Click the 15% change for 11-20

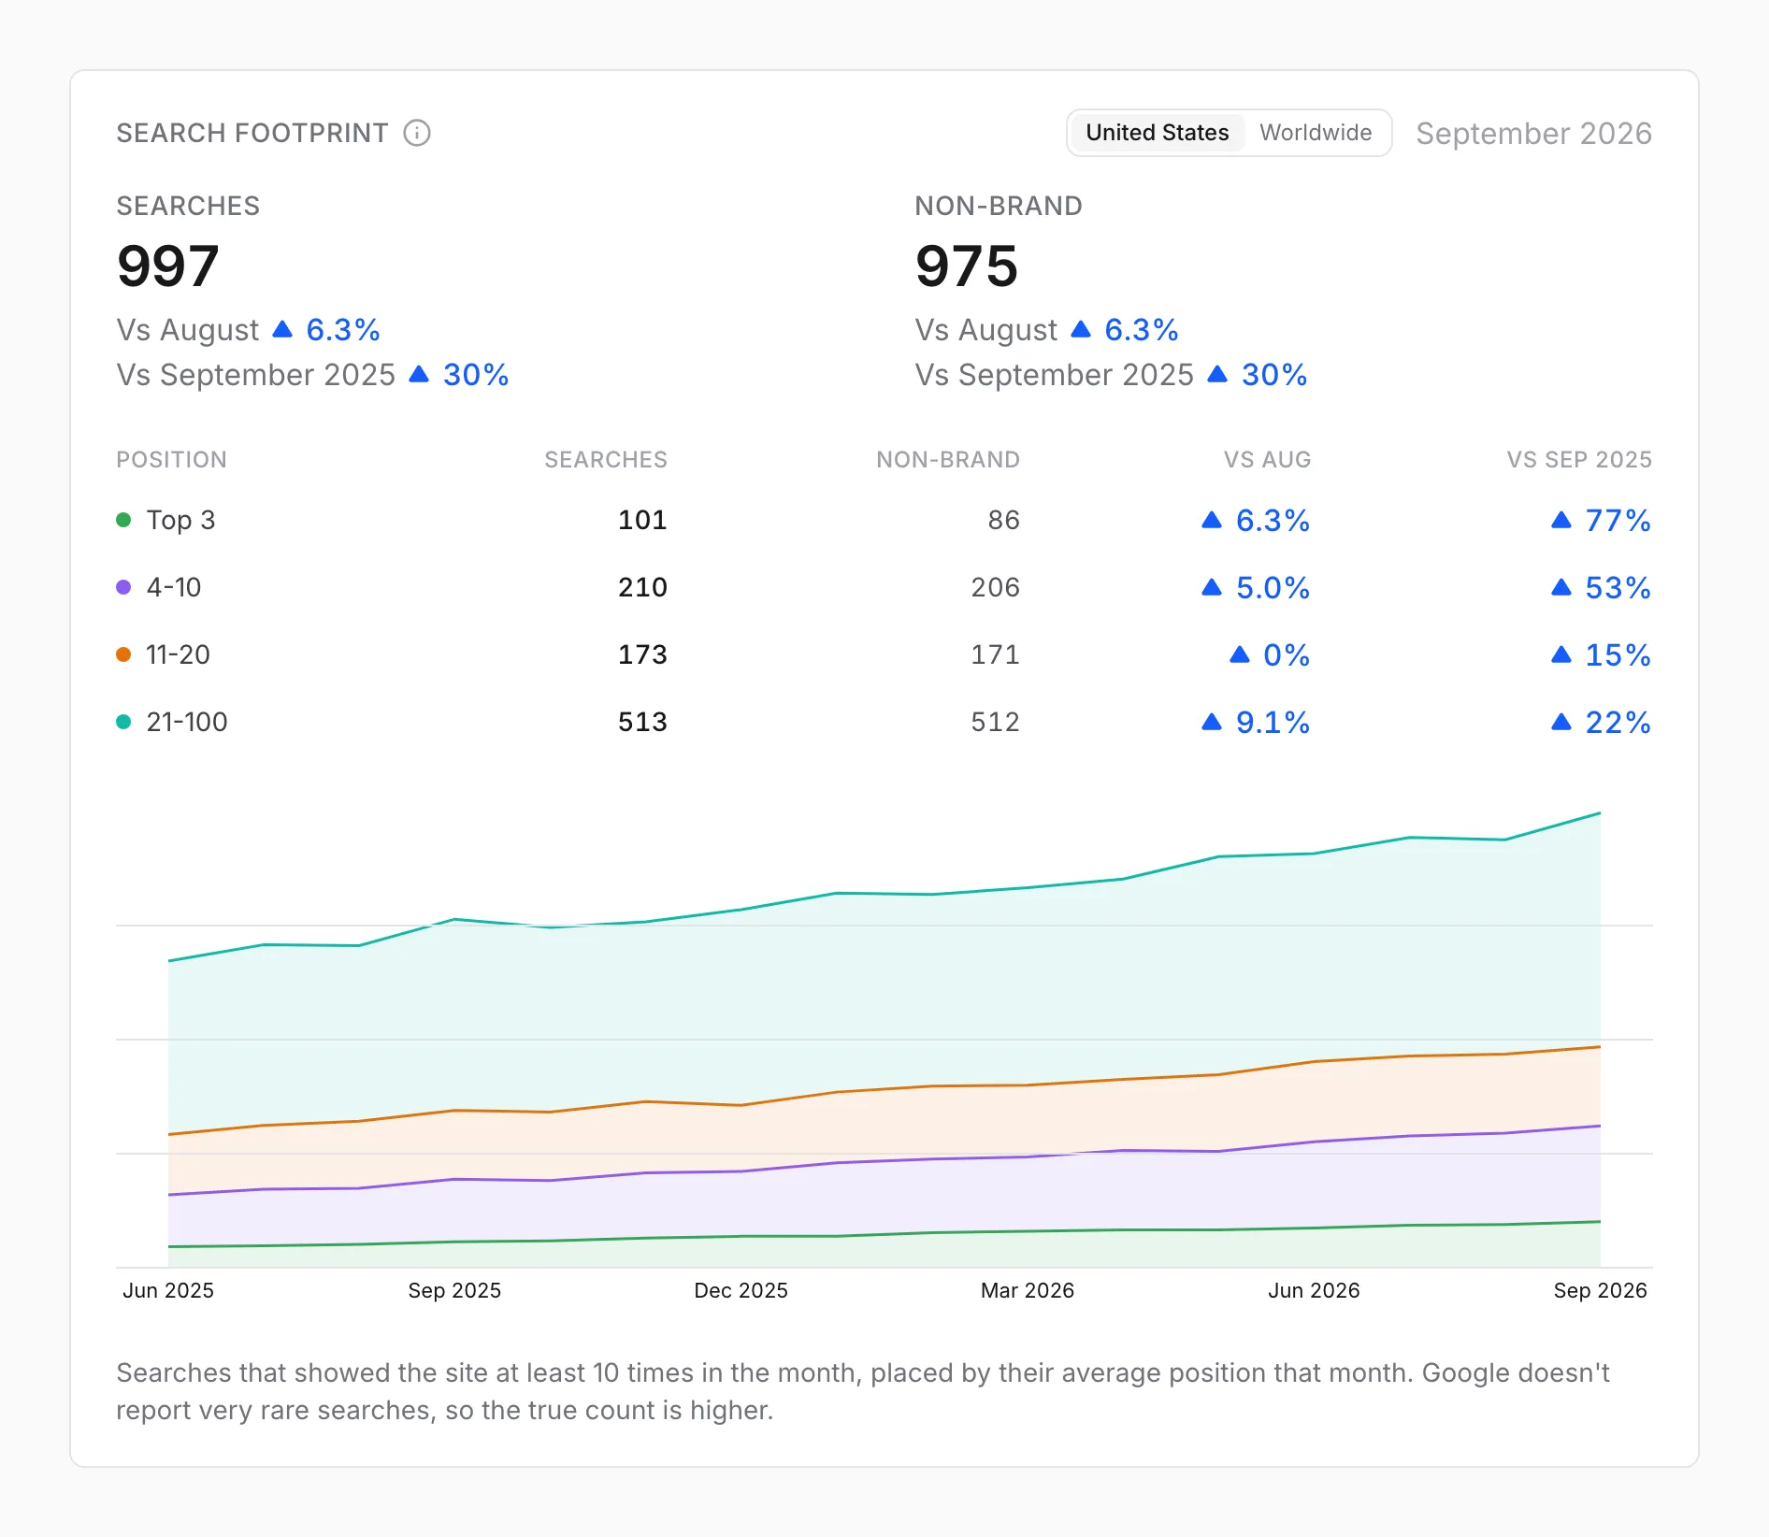[1601, 654]
